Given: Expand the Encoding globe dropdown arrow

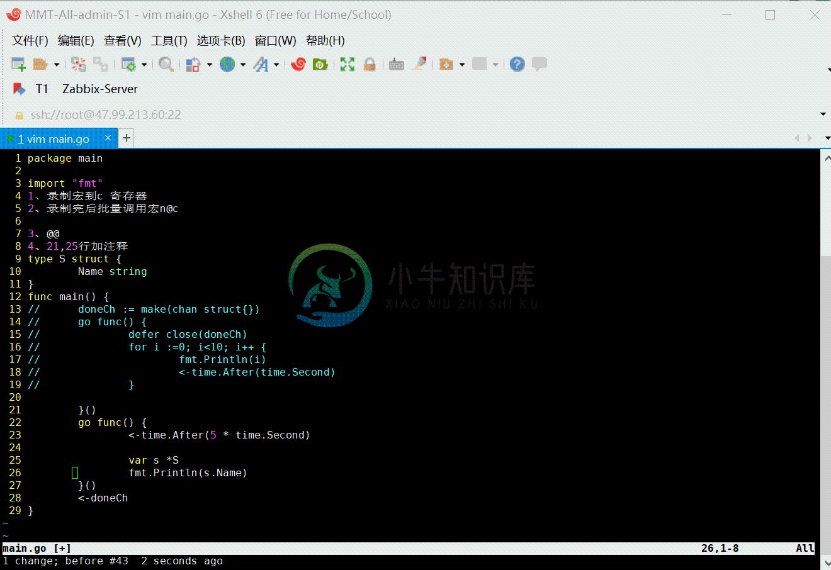Looking at the screenshot, I should pyautogui.click(x=242, y=64).
